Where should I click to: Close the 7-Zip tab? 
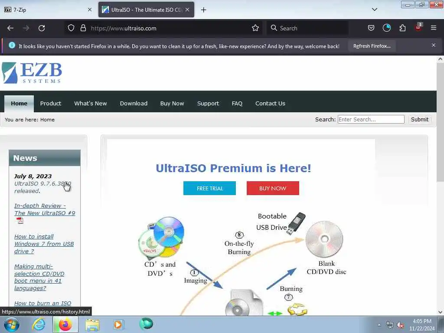coord(90,10)
